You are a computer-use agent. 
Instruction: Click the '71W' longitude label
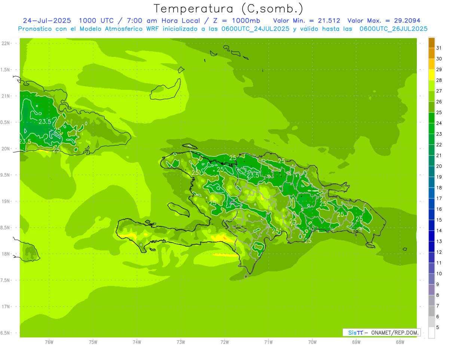(268, 342)
